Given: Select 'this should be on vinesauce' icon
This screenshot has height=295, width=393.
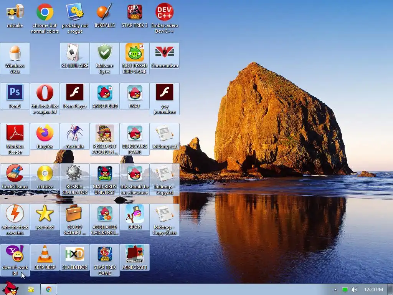Looking at the screenshot, I should click(x=135, y=173).
